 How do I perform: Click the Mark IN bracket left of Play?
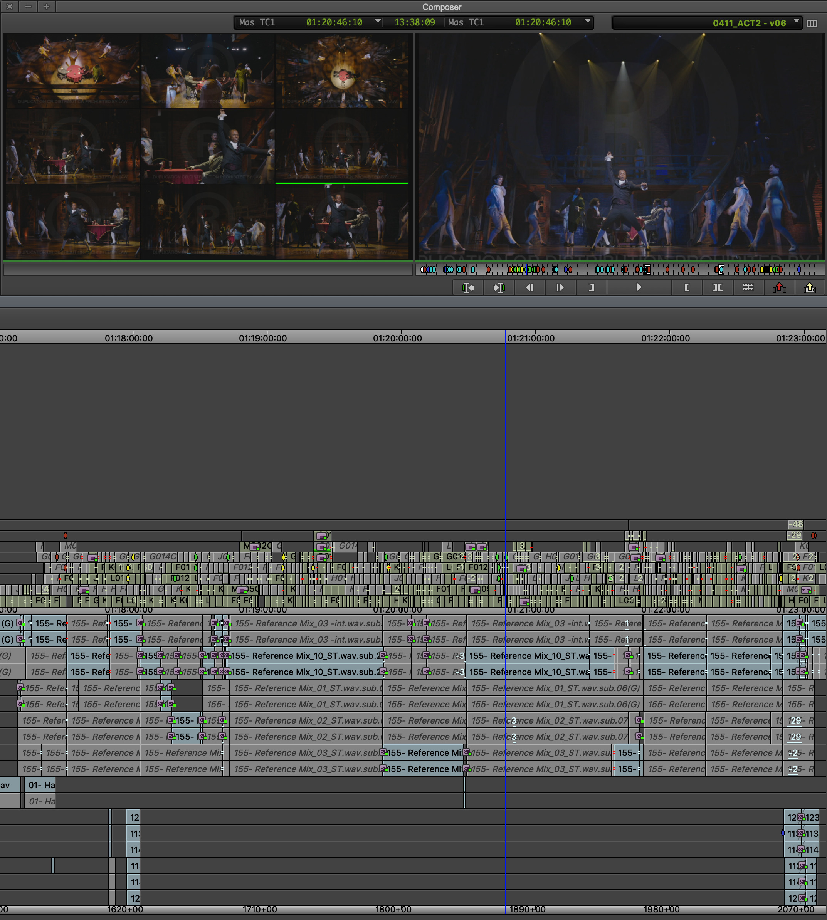point(591,287)
